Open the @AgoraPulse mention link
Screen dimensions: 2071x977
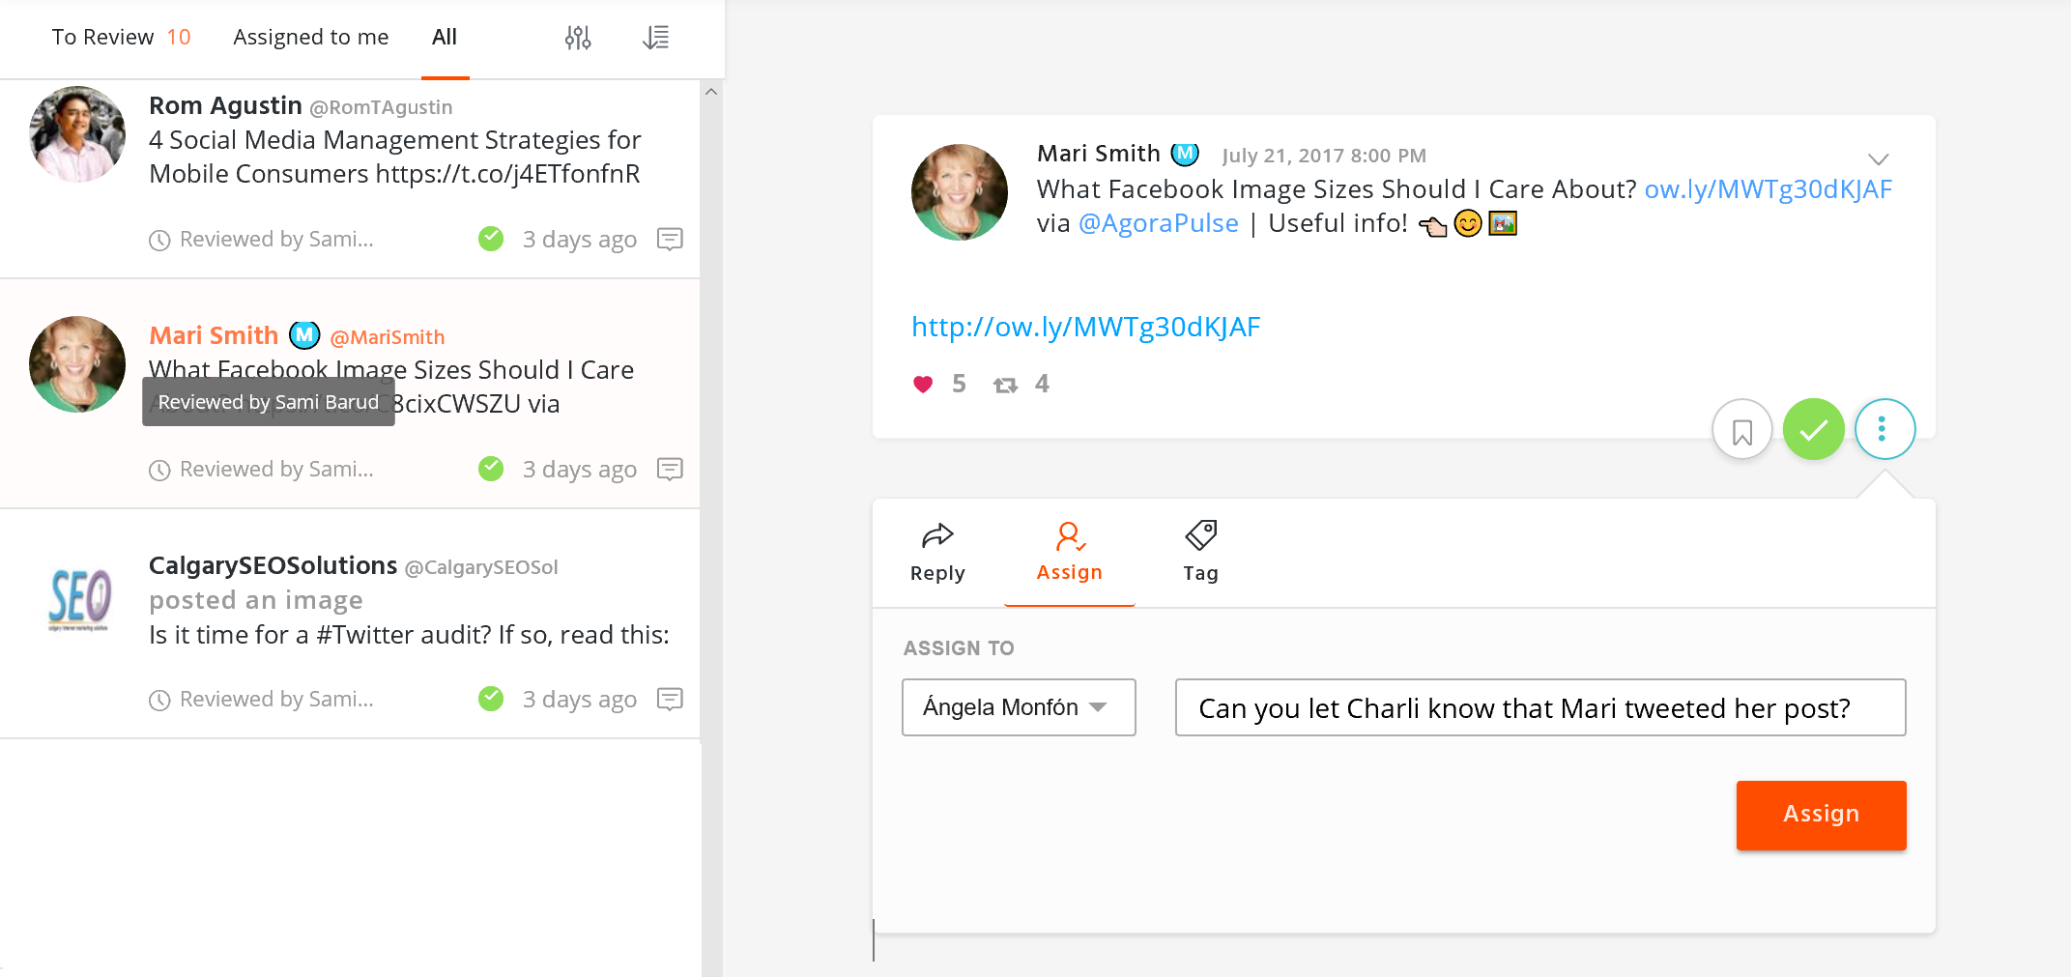[x=1158, y=223]
